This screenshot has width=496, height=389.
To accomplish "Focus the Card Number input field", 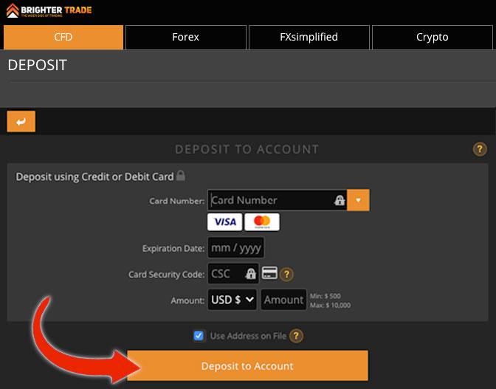I will [277, 200].
